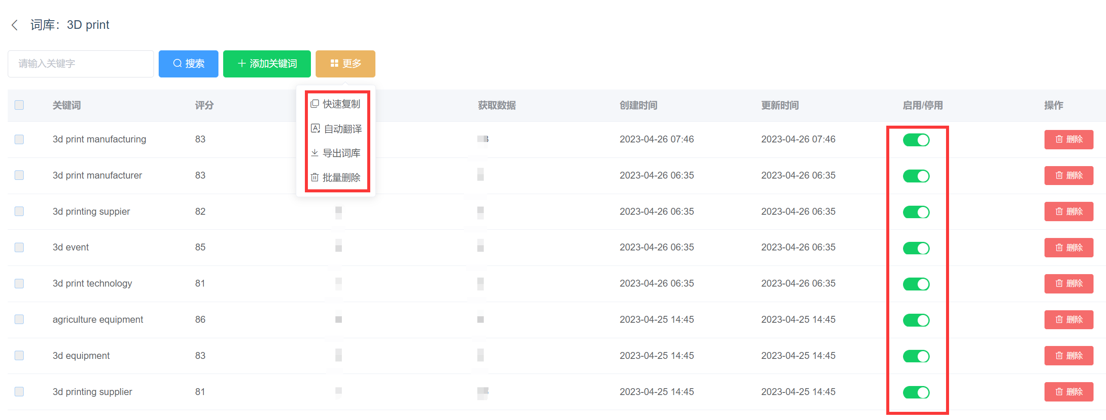Click the keyword text 3d print technology
The height and width of the screenshot is (420, 1106).
(x=92, y=284)
